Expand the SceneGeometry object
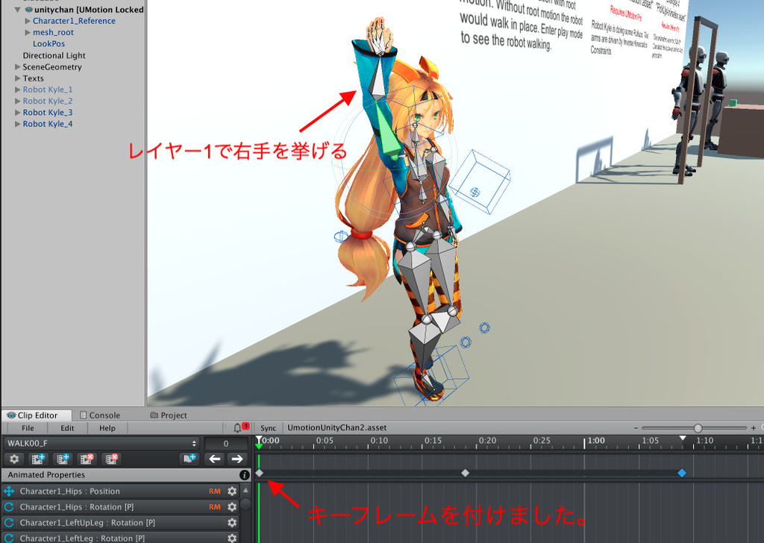Image resolution: width=764 pixels, height=543 pixels. [18, 66]
